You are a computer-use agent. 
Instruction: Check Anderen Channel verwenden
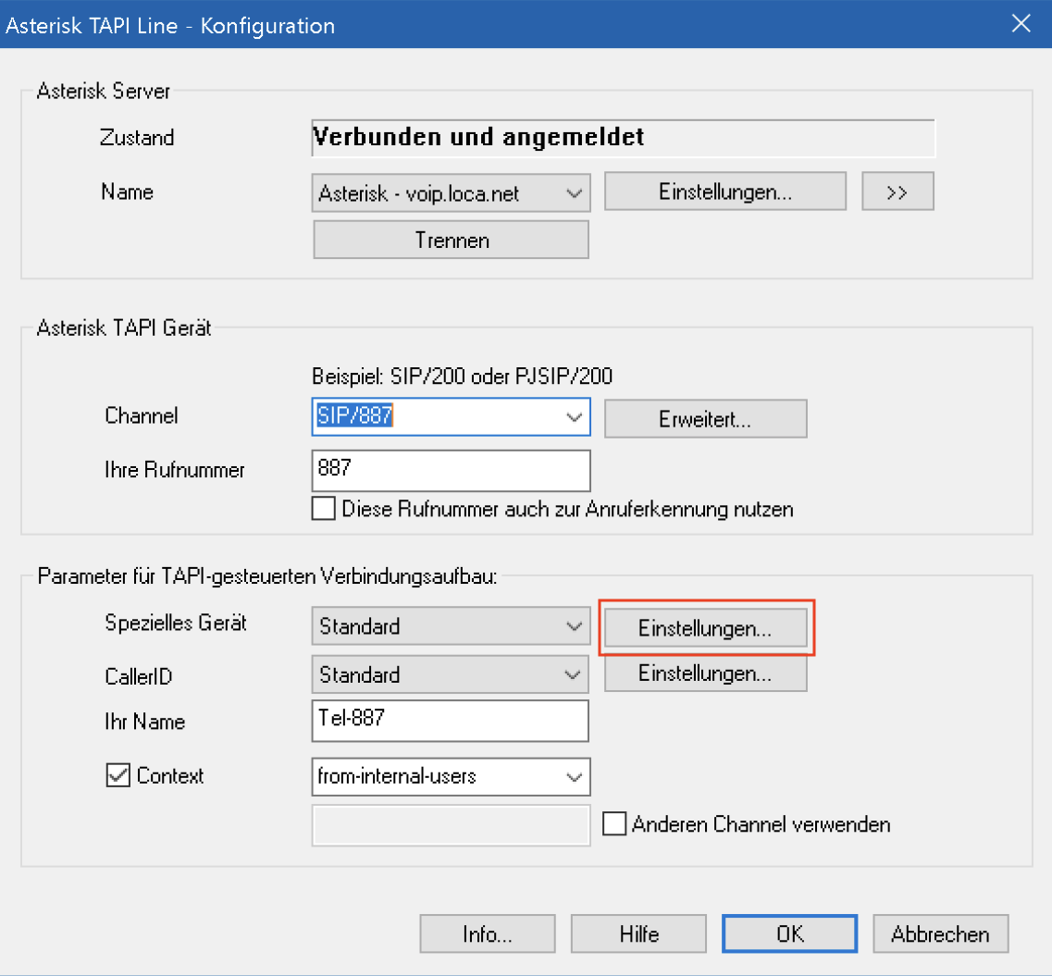click(614, 824)
